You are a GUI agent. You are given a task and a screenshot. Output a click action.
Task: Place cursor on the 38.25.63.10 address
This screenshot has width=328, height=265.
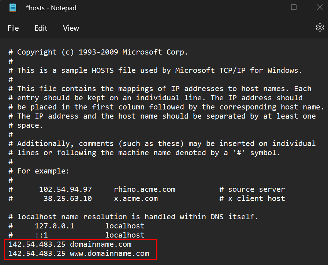(x=68, y=198)
